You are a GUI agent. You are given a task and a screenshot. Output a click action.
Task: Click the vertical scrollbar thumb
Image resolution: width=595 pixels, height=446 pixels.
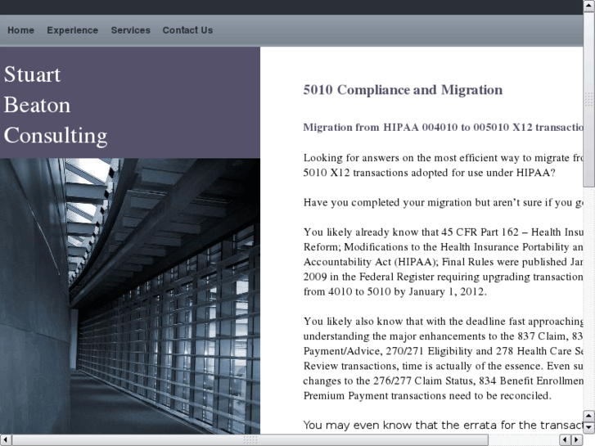[589, 99]
